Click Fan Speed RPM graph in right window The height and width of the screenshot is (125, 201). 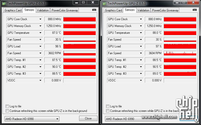[x=180, y=53]
